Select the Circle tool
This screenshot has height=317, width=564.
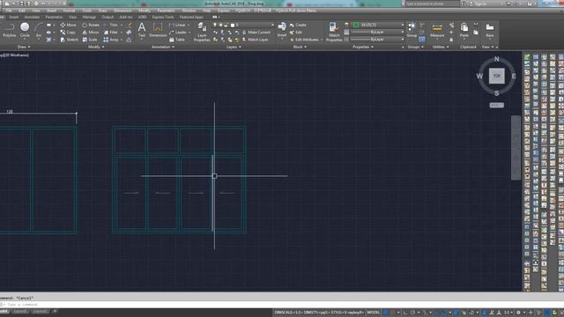coord(25,30)
